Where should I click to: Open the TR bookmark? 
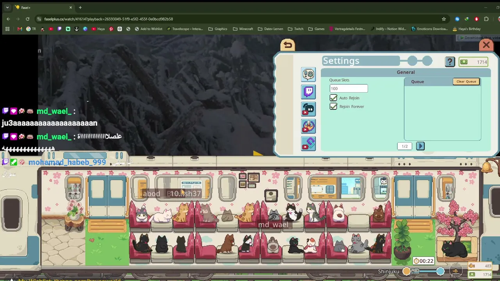pos(30,29)
